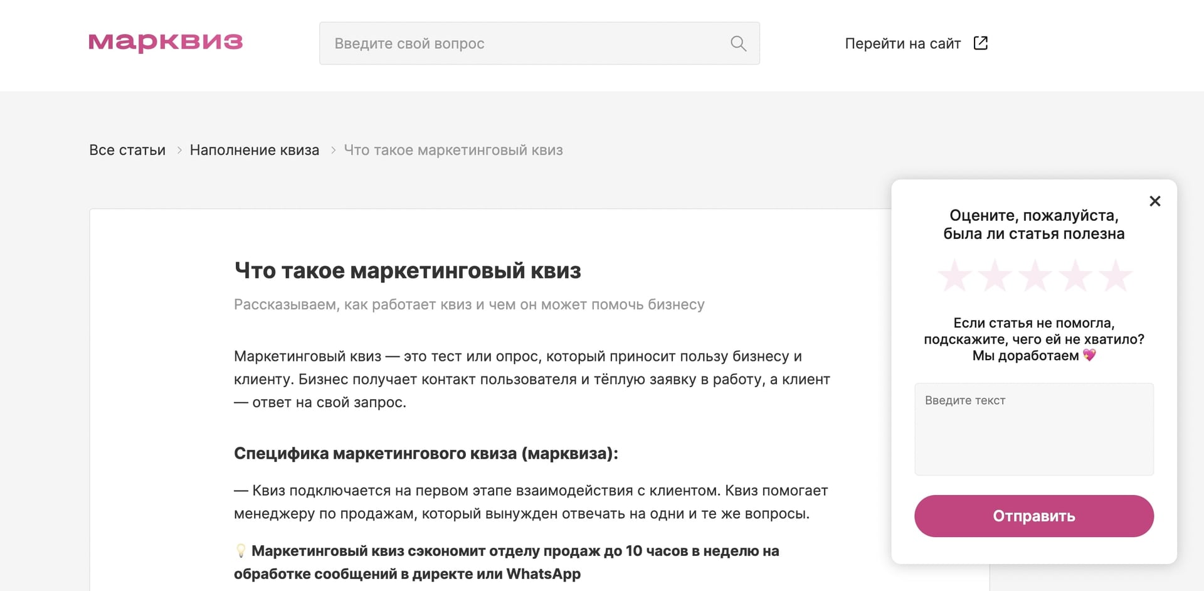Image resolution: width=1204 pixels, height=591 pixels.
Task: Open the 'Все статьи' breadcrumb
Action: pyautogui.click(x=127, y=150)
